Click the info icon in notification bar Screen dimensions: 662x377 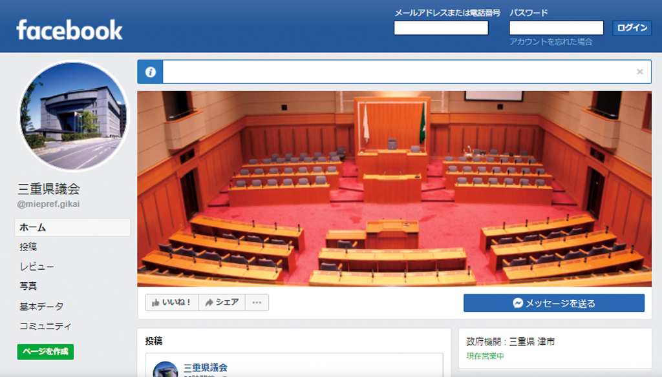150,72
